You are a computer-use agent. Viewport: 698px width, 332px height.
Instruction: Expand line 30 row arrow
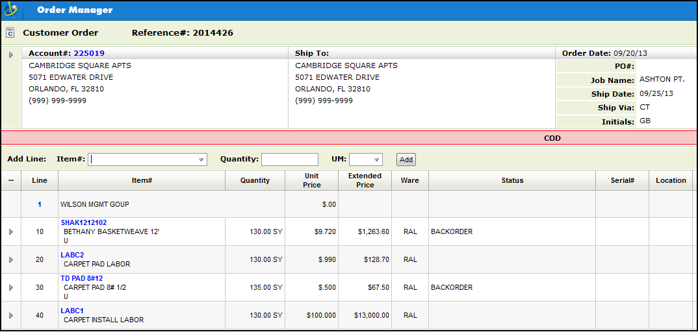[x=10, y=287]
